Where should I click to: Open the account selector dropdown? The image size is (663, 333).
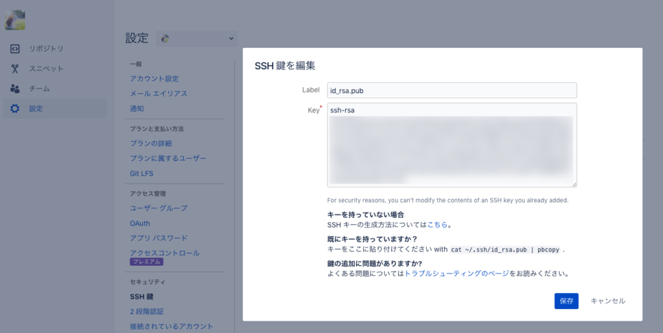coord(197,39)
